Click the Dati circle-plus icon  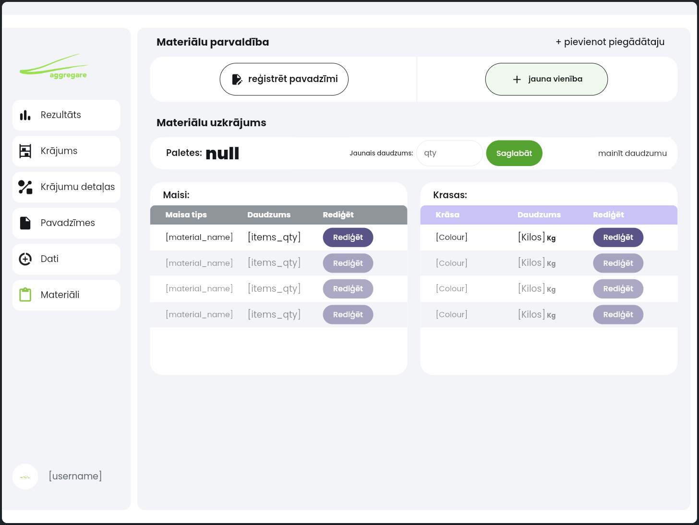coord(25,259)
